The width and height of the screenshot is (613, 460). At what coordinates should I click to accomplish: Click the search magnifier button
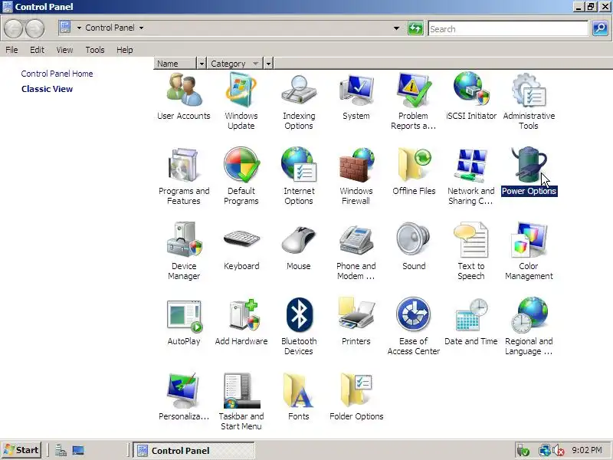pyautogui.click(x=600, y=28)
